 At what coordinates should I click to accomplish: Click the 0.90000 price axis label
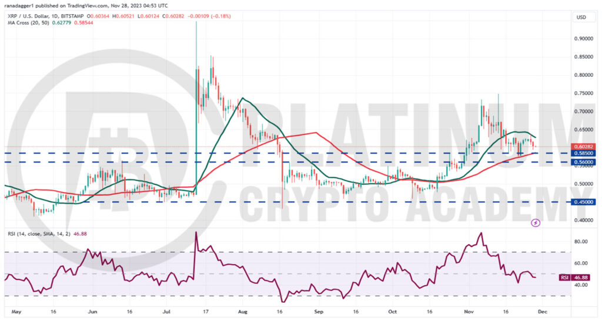[584, 39]
